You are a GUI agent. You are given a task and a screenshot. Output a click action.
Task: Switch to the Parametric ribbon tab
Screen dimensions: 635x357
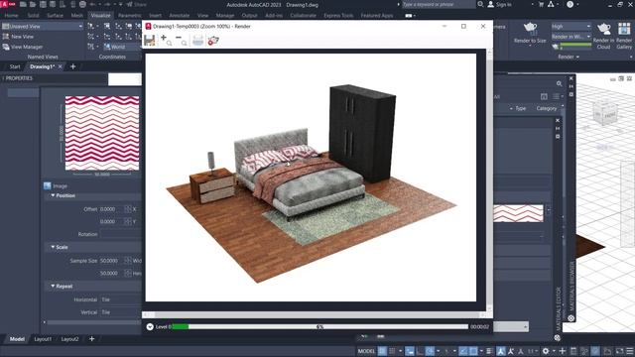(130, 16)
